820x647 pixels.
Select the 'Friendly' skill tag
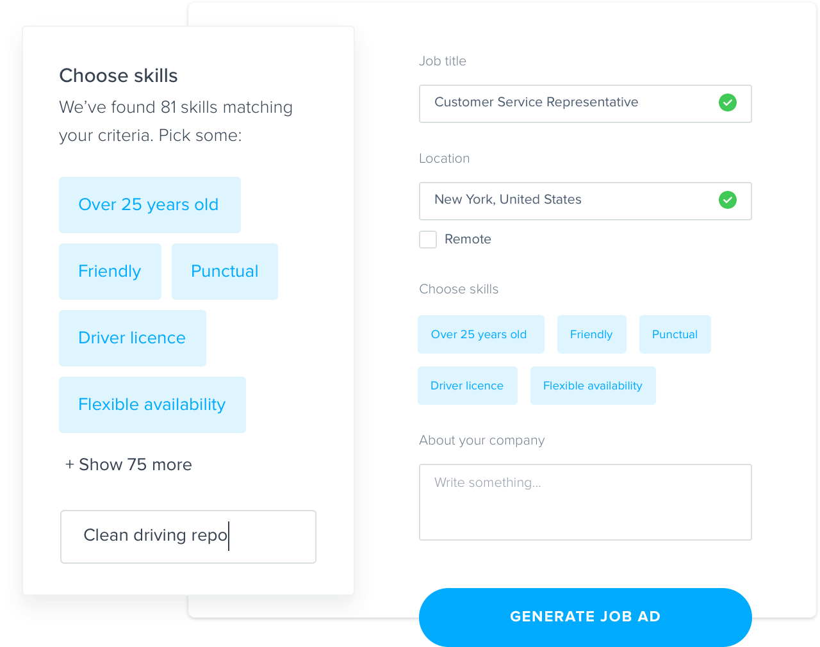(x=110, y=271)
